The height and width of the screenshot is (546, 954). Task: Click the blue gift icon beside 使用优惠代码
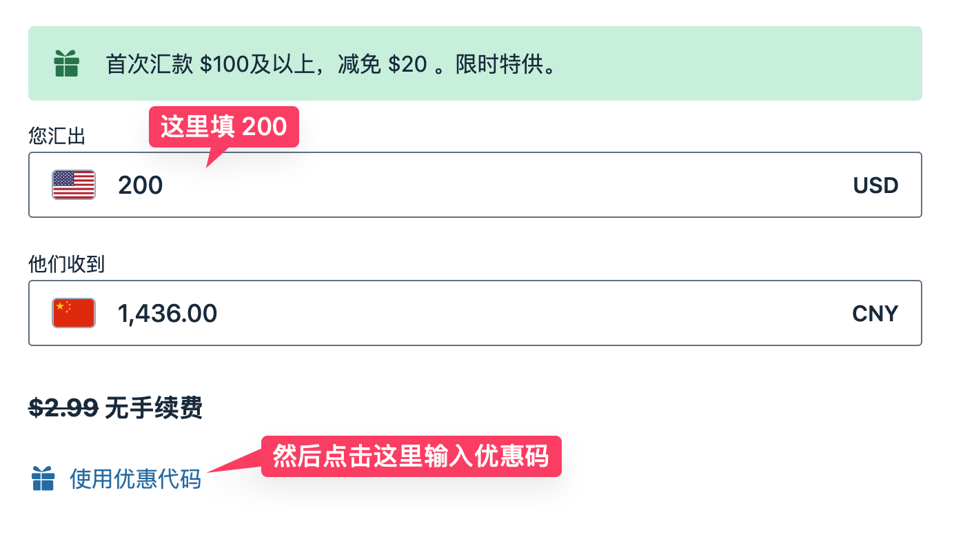pos(43,477)
